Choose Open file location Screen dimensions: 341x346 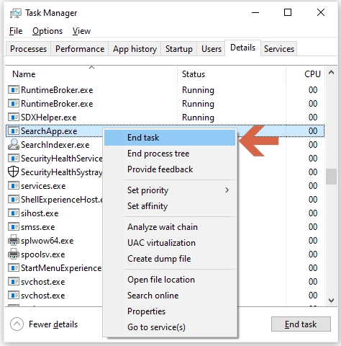click(170, 280)
